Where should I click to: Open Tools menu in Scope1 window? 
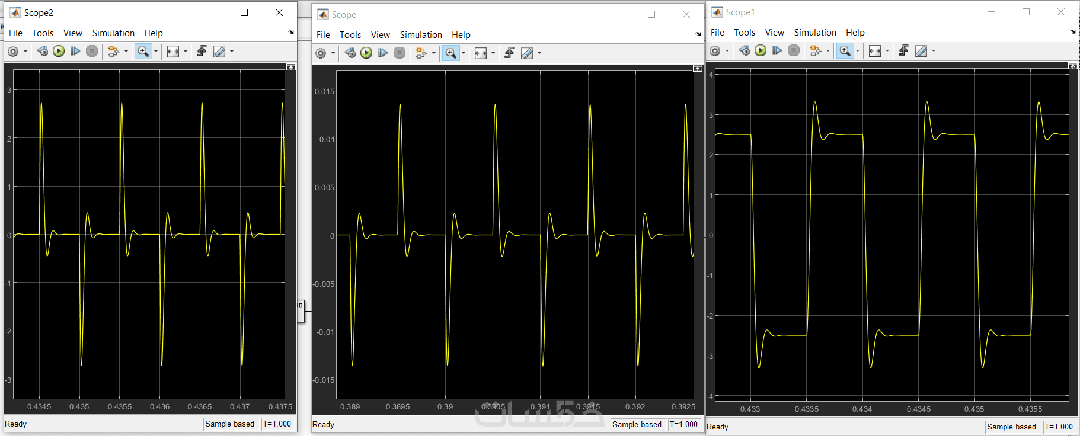coord(745,33)
